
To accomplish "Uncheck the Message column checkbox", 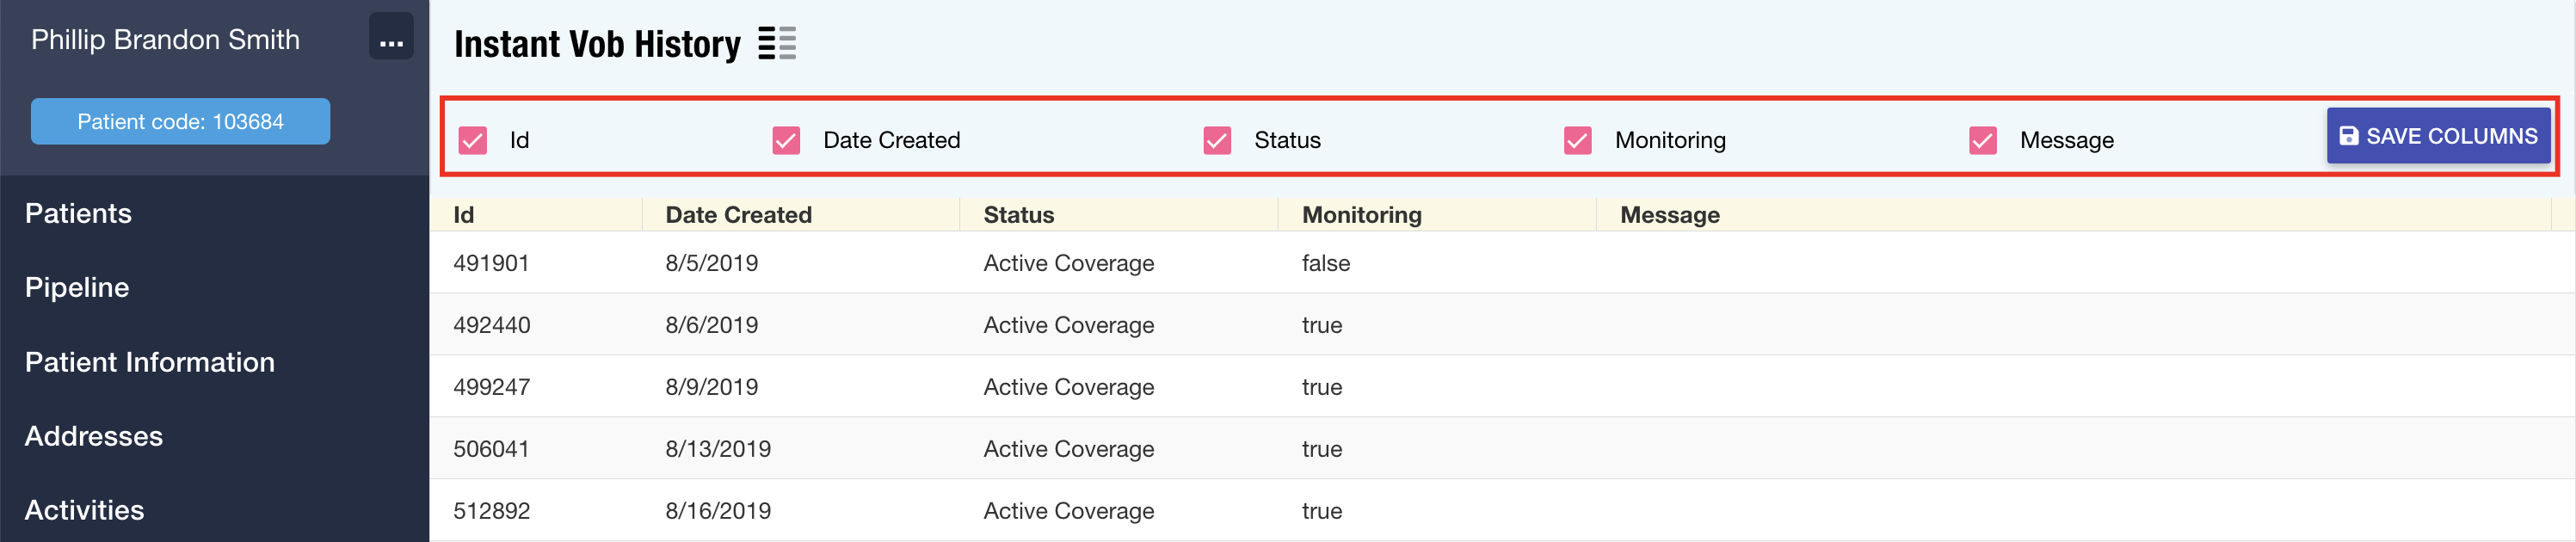I will coord(1982,141).
